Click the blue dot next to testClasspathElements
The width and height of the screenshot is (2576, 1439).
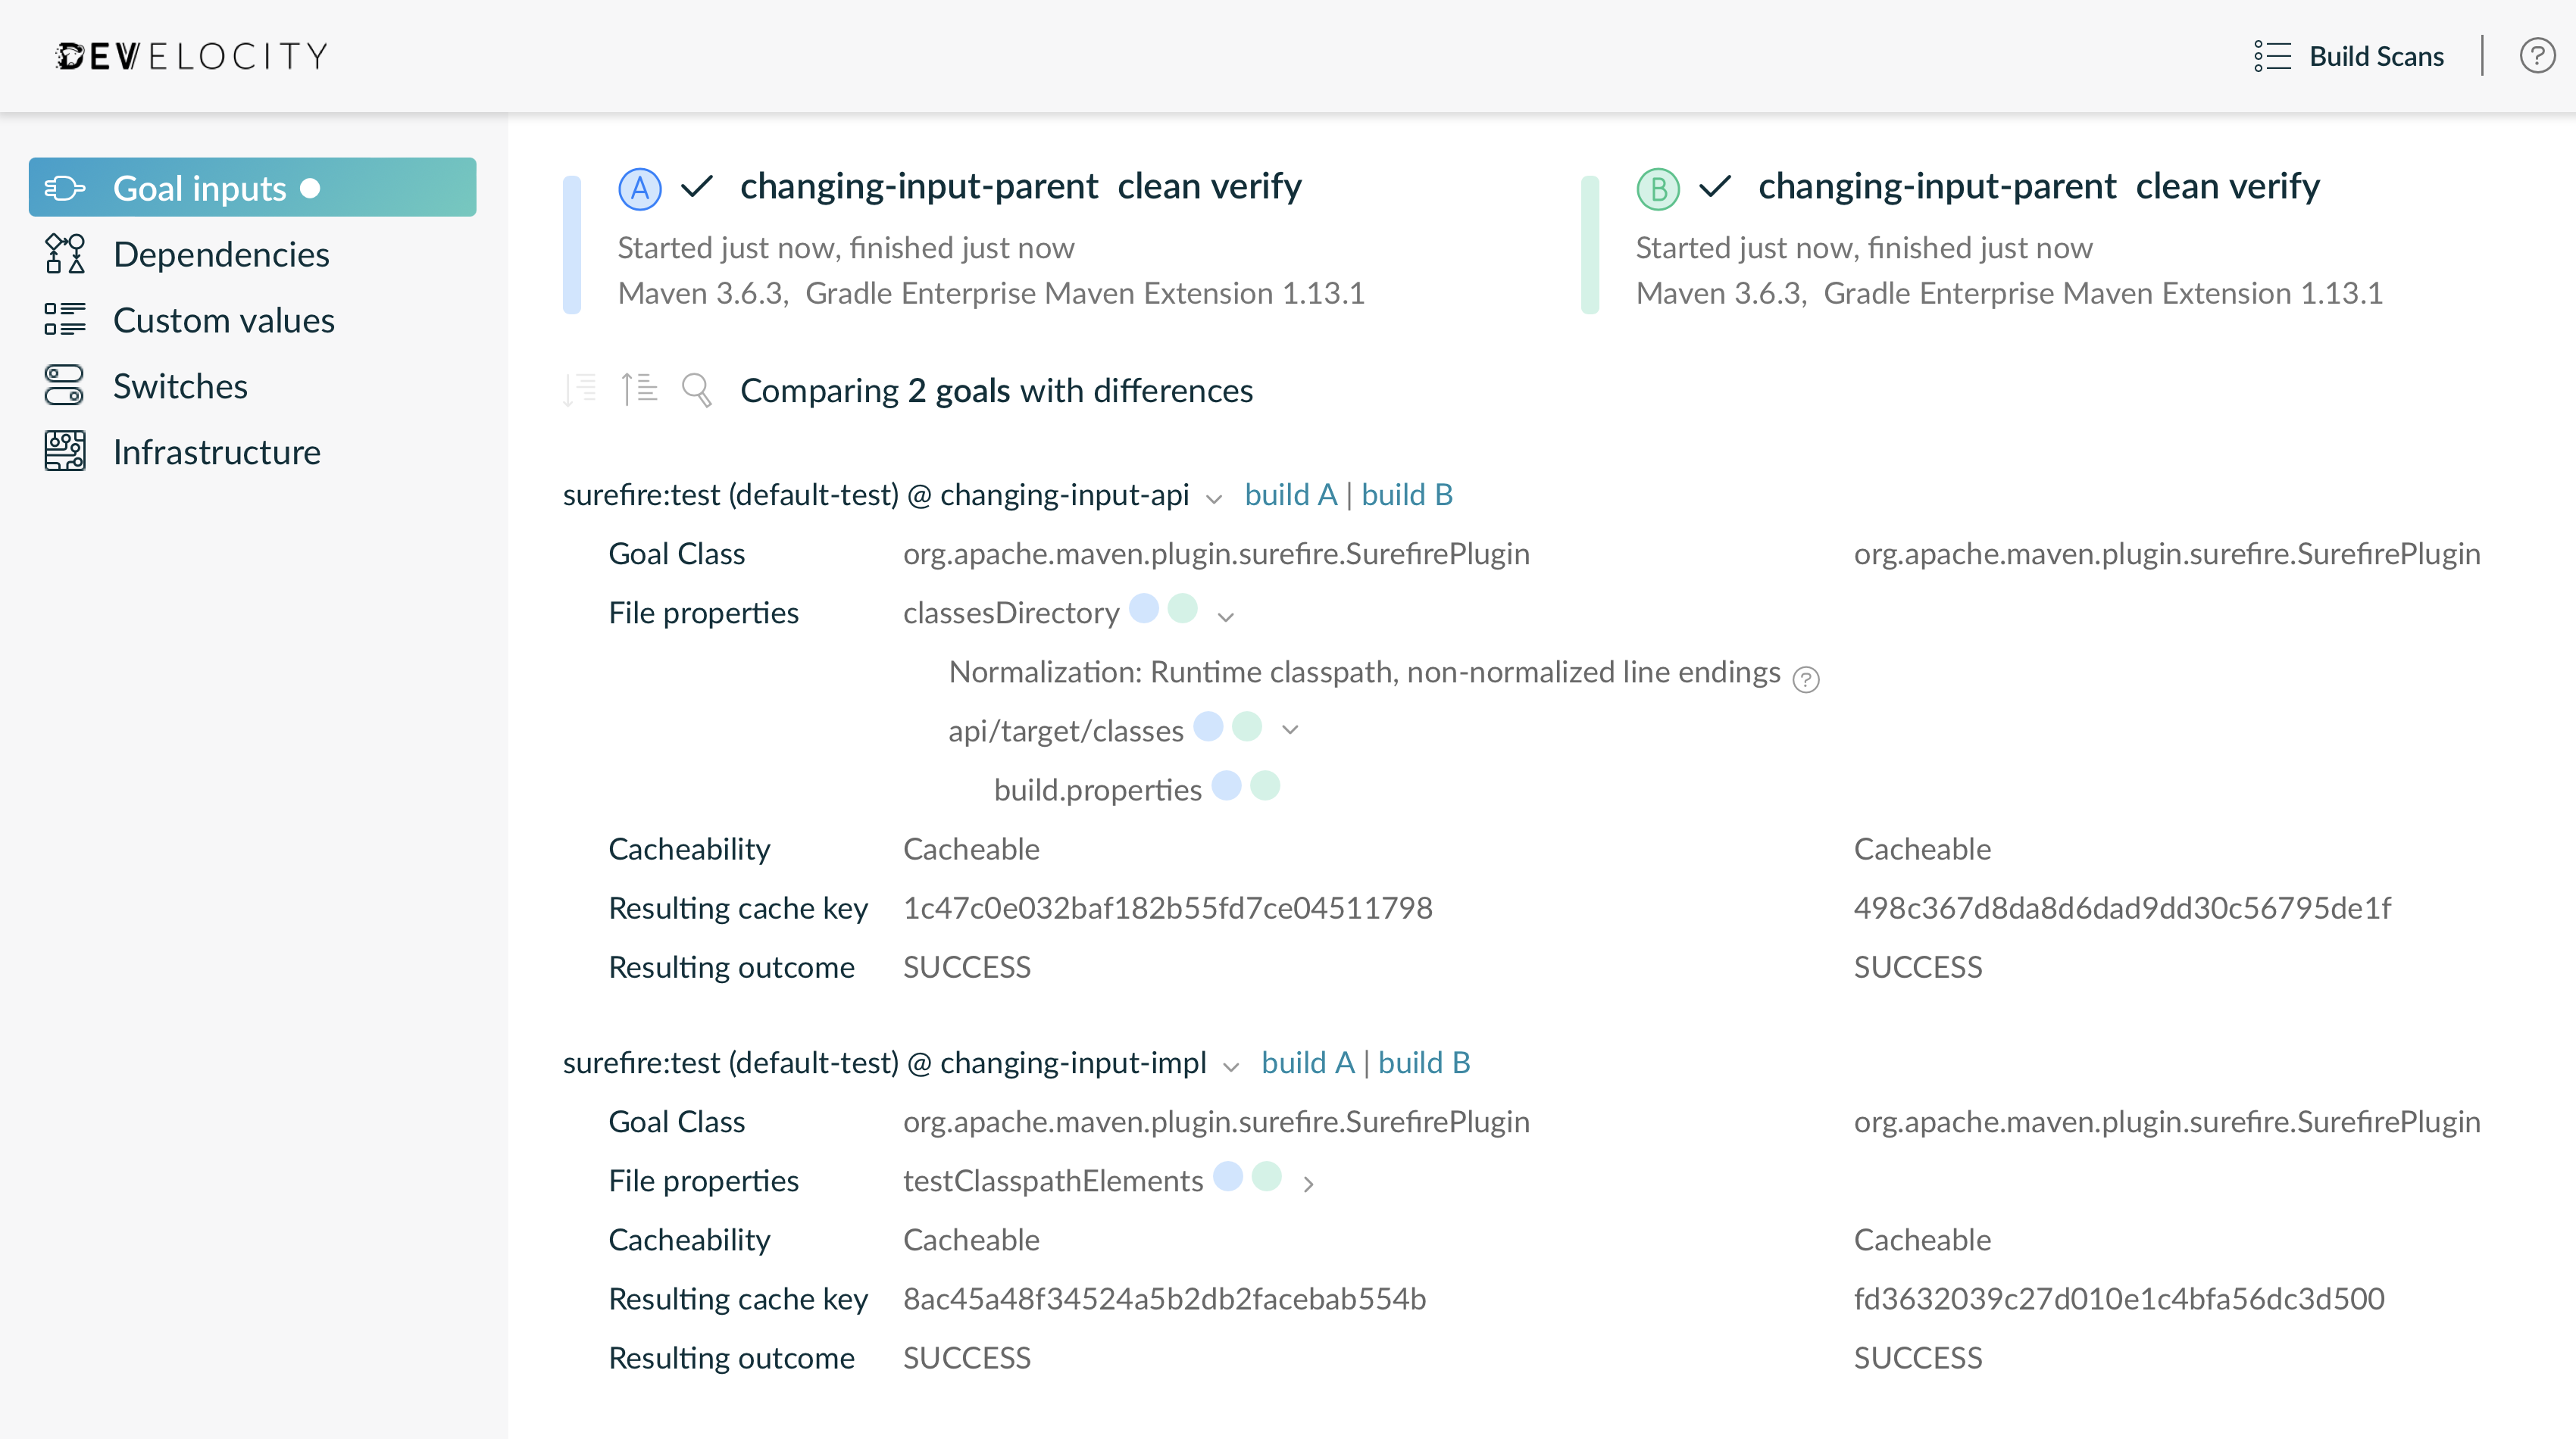[1228, 1178]
